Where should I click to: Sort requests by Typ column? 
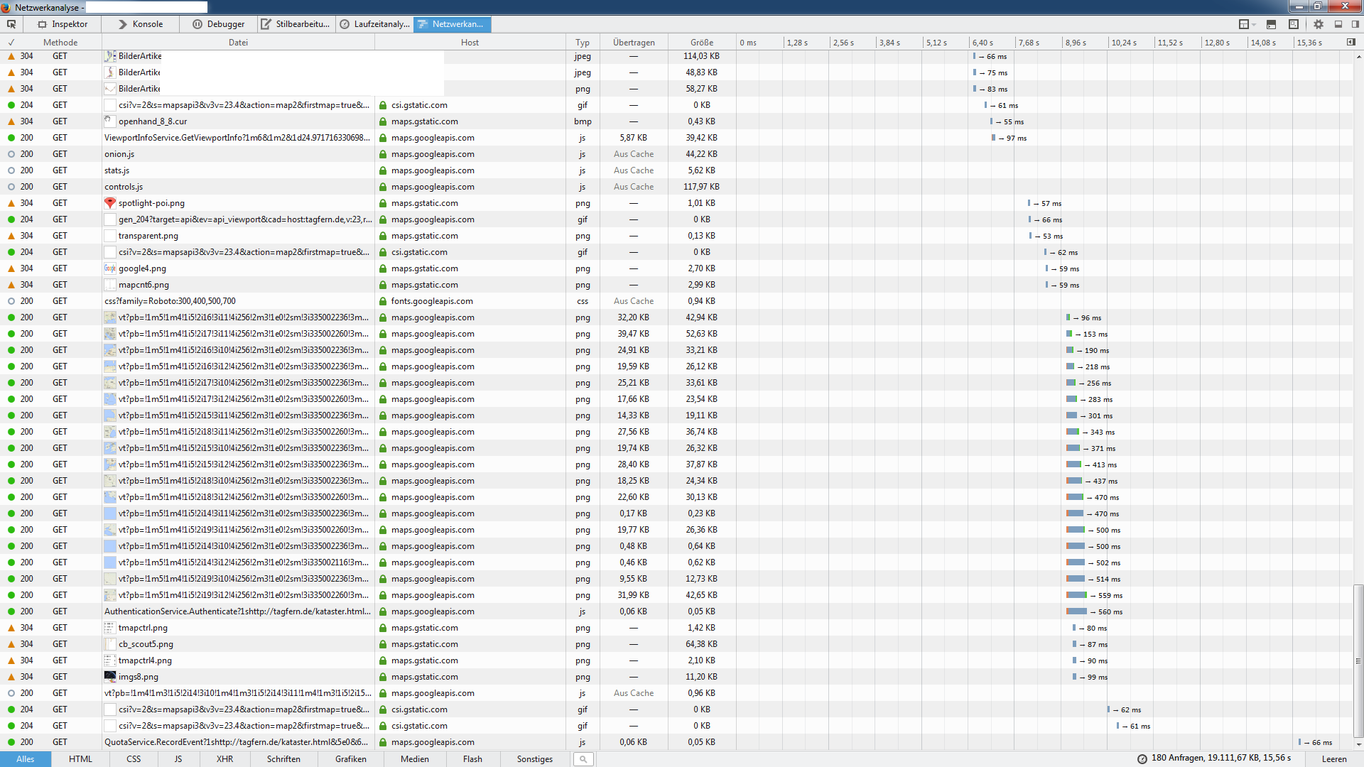(583, 43)
